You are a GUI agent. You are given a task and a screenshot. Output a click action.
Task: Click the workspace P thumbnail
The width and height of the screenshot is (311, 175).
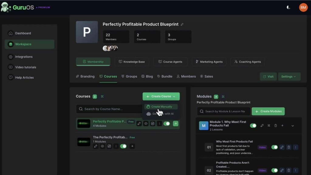click(87, 32)
